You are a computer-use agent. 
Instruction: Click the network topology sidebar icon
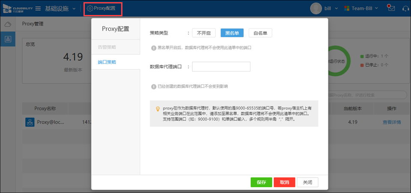pos(8,39)
